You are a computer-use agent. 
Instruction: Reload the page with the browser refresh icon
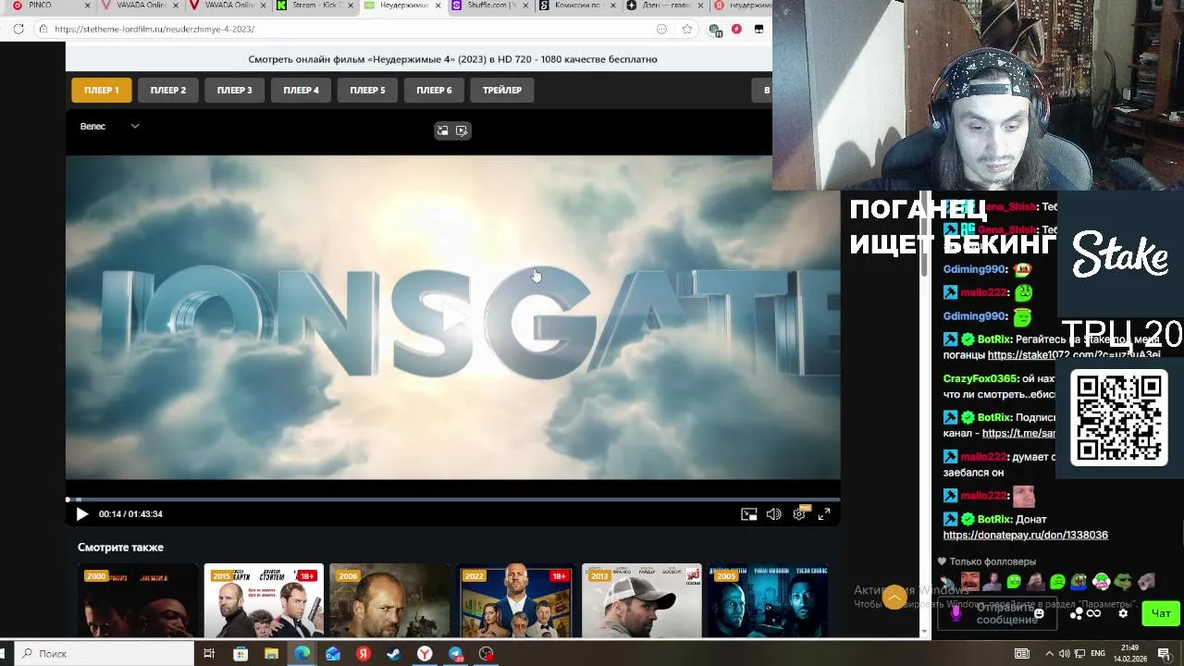(18, 29)
